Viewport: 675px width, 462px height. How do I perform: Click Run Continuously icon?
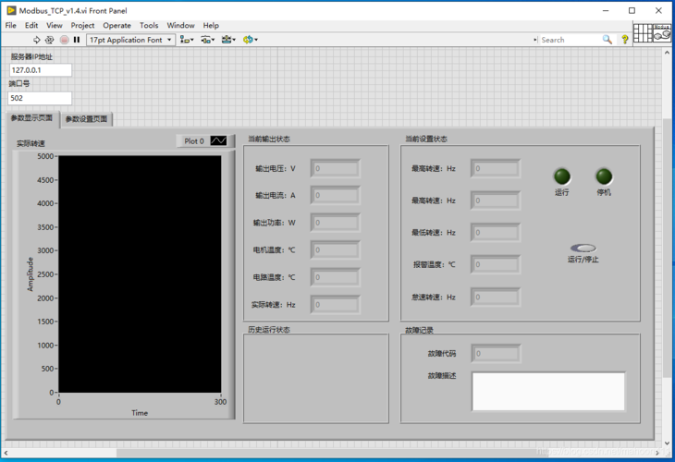(x=50, y=40)
